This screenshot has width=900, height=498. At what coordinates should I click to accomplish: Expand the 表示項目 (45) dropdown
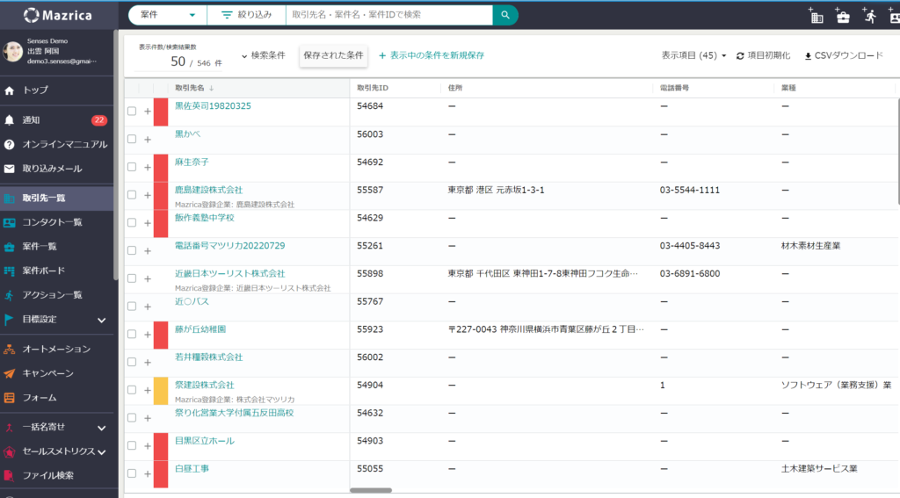tap(693, 55)
